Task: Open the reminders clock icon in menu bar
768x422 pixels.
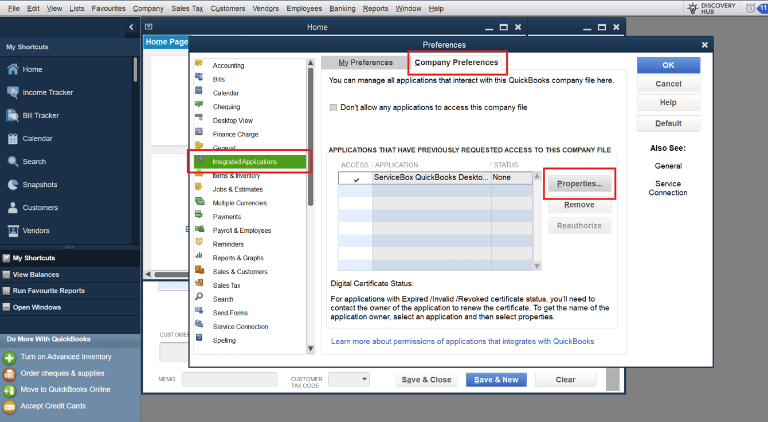Action: pos(751,9)
